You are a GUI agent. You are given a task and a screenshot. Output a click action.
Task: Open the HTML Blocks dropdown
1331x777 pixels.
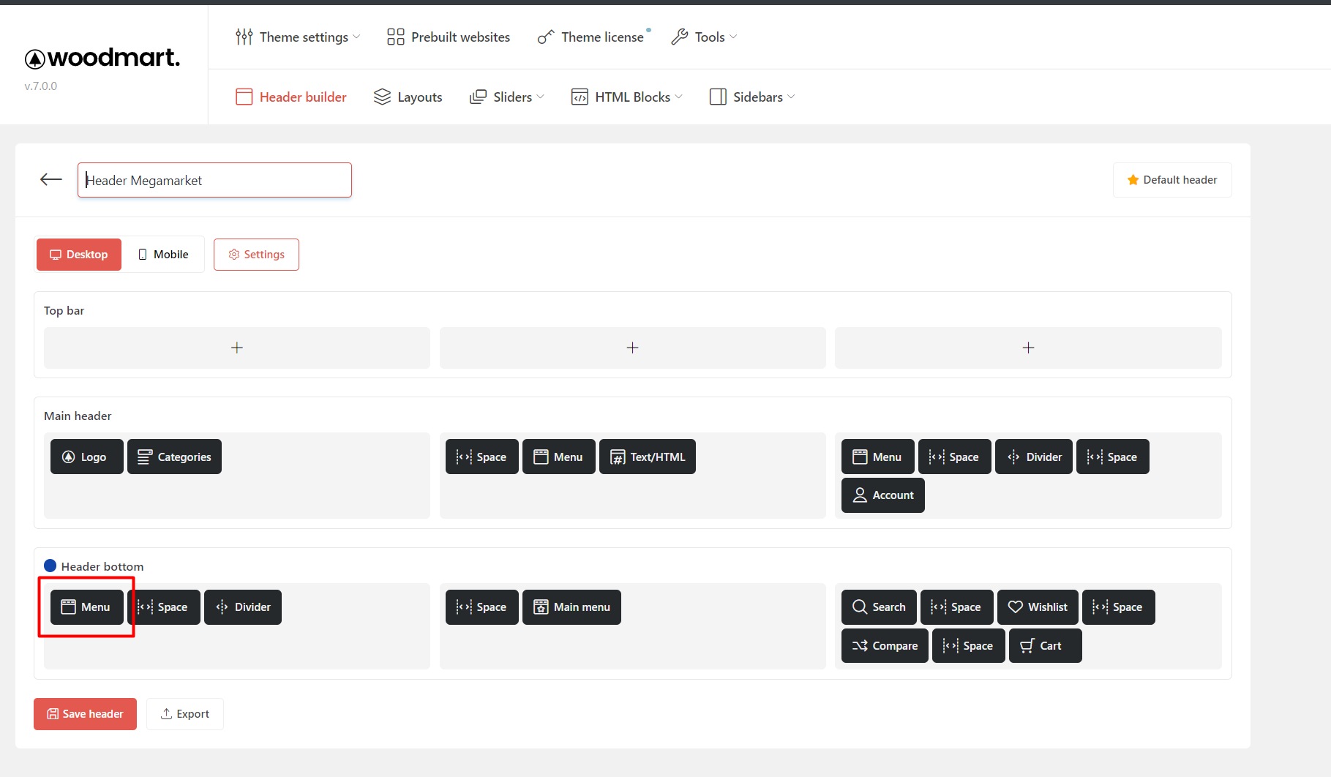coord(627,97)
